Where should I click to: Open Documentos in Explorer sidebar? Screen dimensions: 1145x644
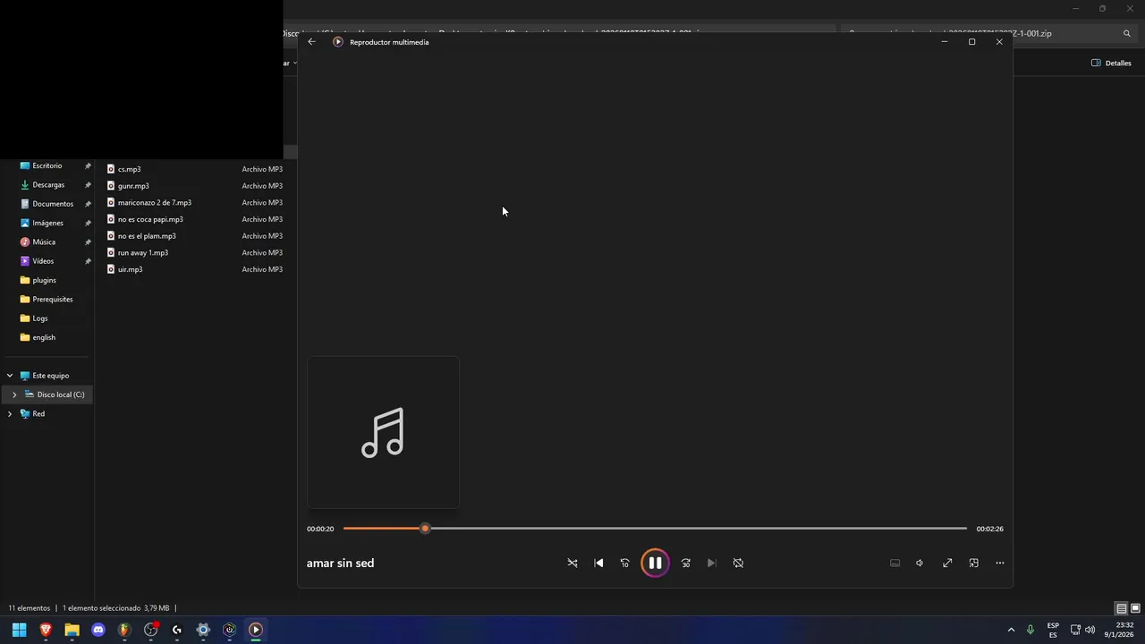pos(53,204)
